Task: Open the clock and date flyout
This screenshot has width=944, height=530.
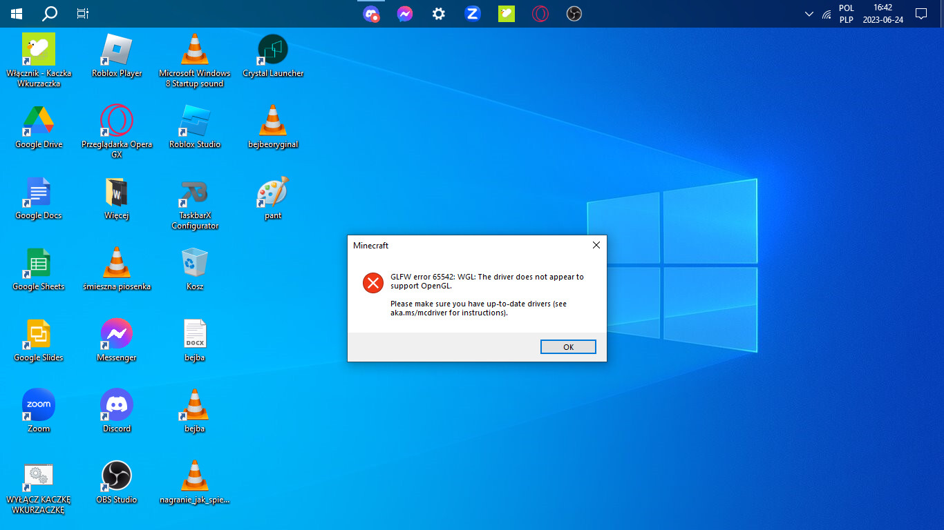Action: tap(882, 14)
